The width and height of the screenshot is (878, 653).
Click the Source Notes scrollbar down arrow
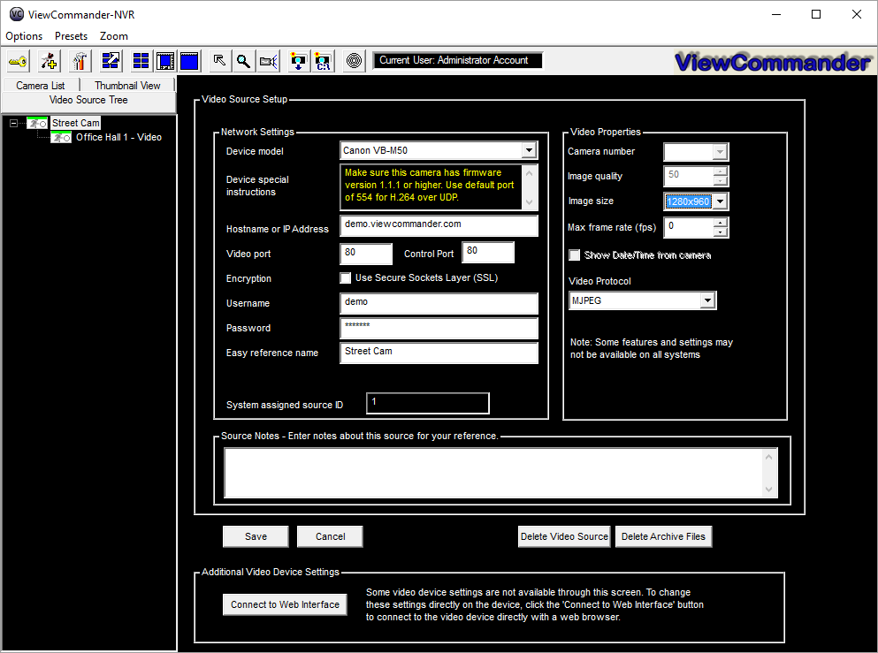coord(769,489)
